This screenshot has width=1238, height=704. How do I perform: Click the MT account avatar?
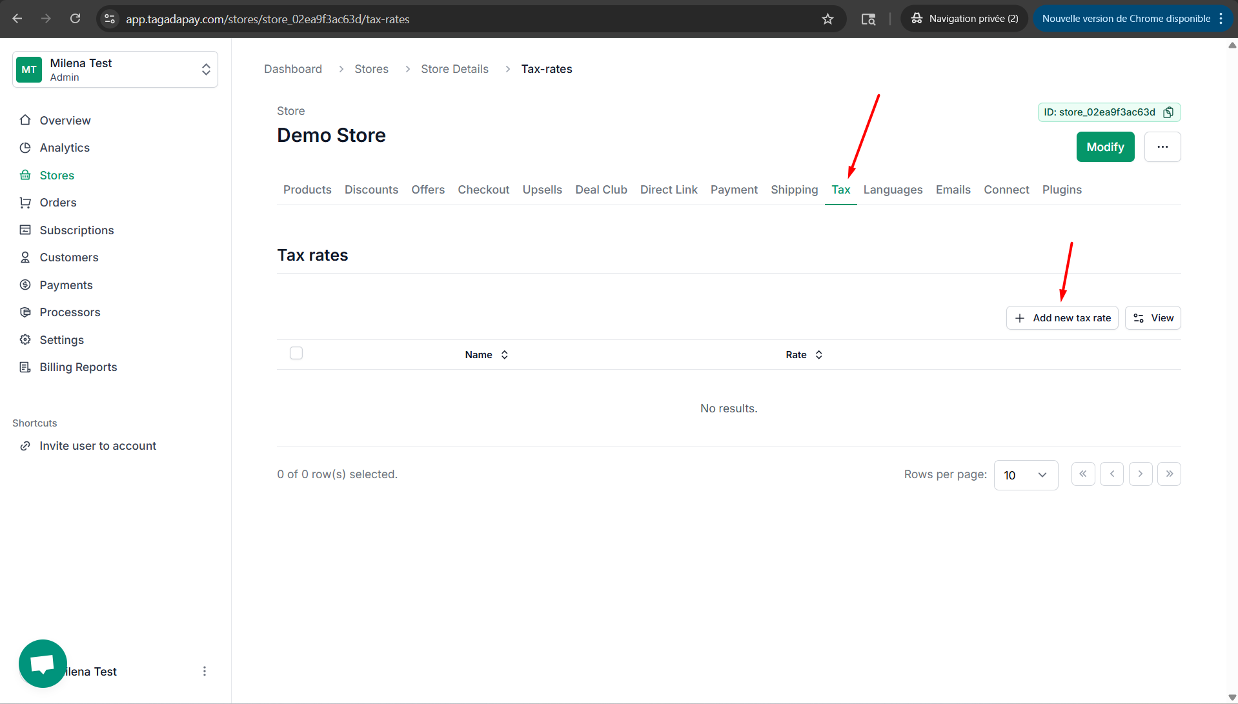(x=29, y=70)
